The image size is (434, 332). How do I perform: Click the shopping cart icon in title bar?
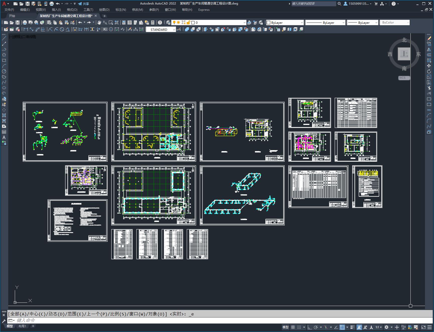[x=376, y=4]
